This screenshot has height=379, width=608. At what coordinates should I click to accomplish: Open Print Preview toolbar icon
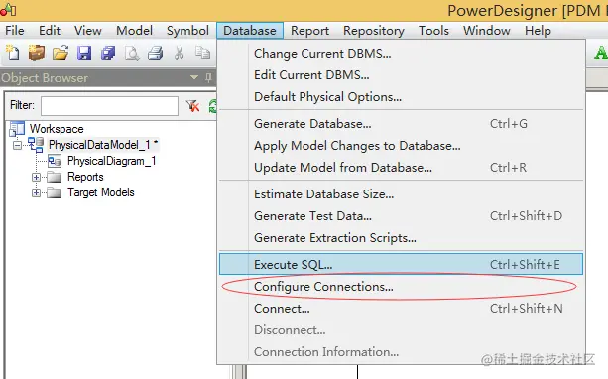(132, 53)
